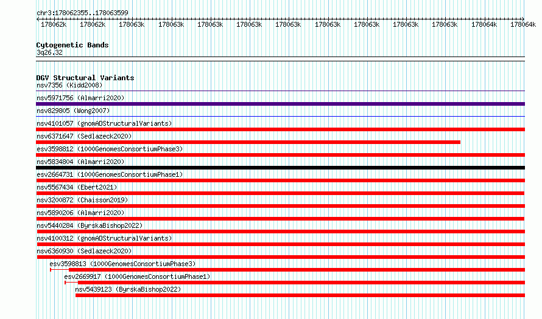Screen dimensions: 542x319
Task: Click red bar under nsv6360930 label
Action: pyautogui.click(x=281, y=257)
